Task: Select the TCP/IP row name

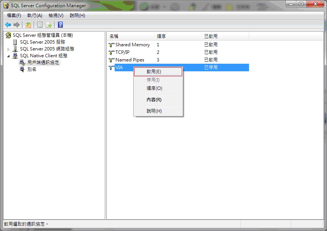Action: point(122,52)
